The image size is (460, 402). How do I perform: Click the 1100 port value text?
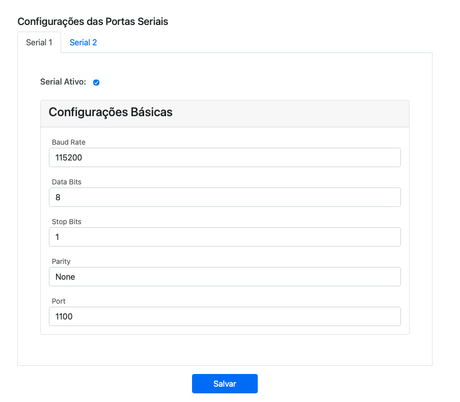64,317
